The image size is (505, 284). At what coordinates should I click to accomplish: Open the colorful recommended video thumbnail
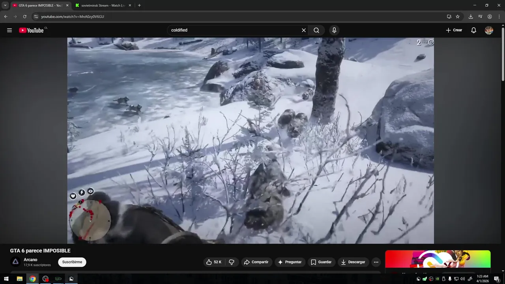click(x=438, y=260)
